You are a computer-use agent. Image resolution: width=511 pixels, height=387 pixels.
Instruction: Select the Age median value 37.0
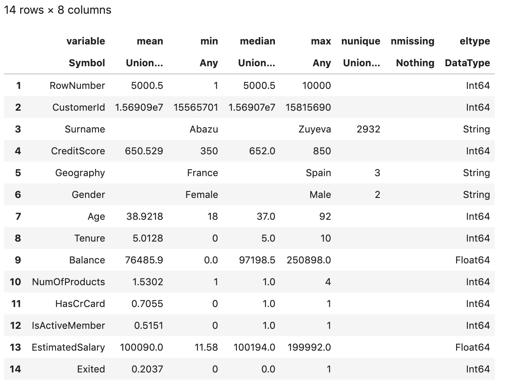coord(266,217)
